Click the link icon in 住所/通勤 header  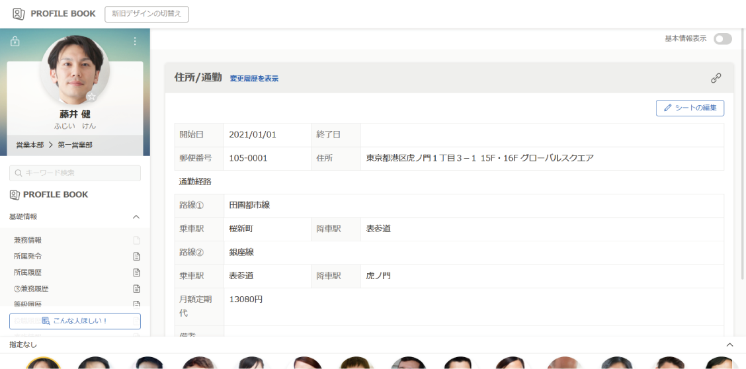pos(716,78)
